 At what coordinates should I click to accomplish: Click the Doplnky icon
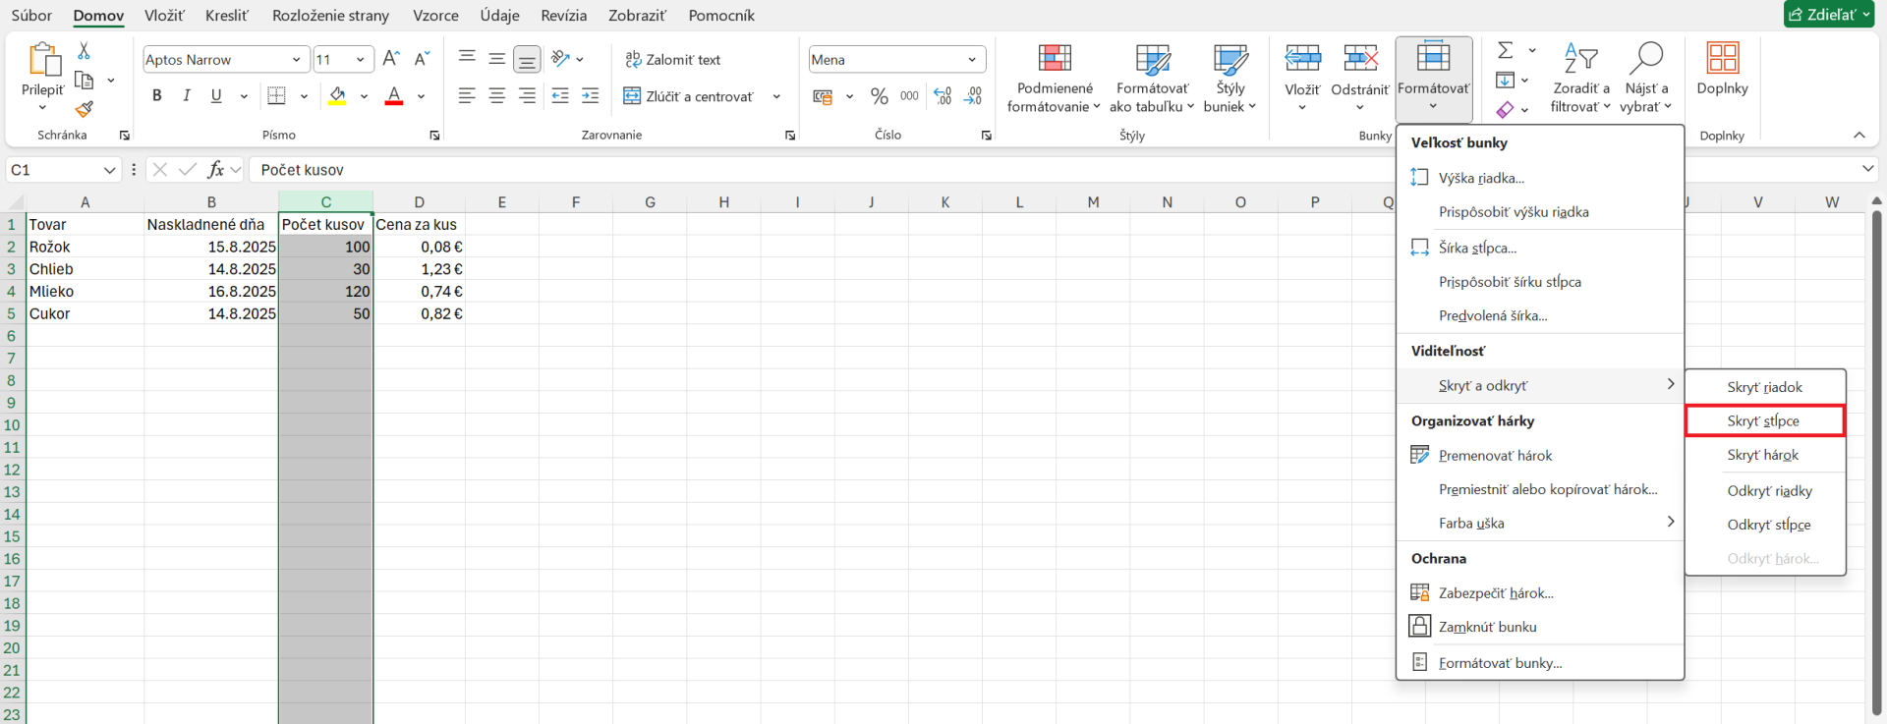tap(1722, 58)
